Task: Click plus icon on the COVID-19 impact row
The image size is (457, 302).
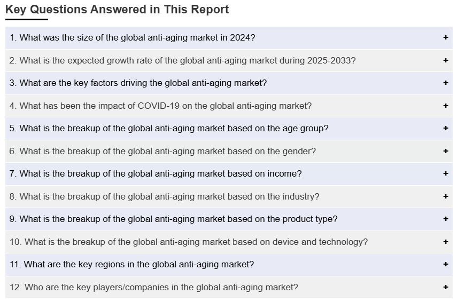Action: point(445,106)
